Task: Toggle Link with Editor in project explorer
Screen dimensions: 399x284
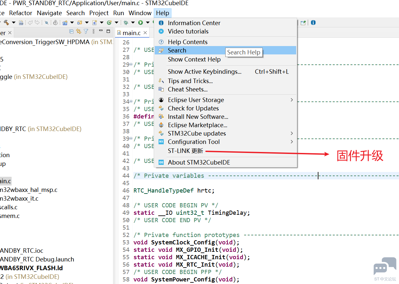Action: 79,32
